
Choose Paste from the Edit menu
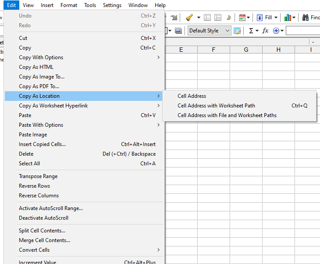[84, 115]
